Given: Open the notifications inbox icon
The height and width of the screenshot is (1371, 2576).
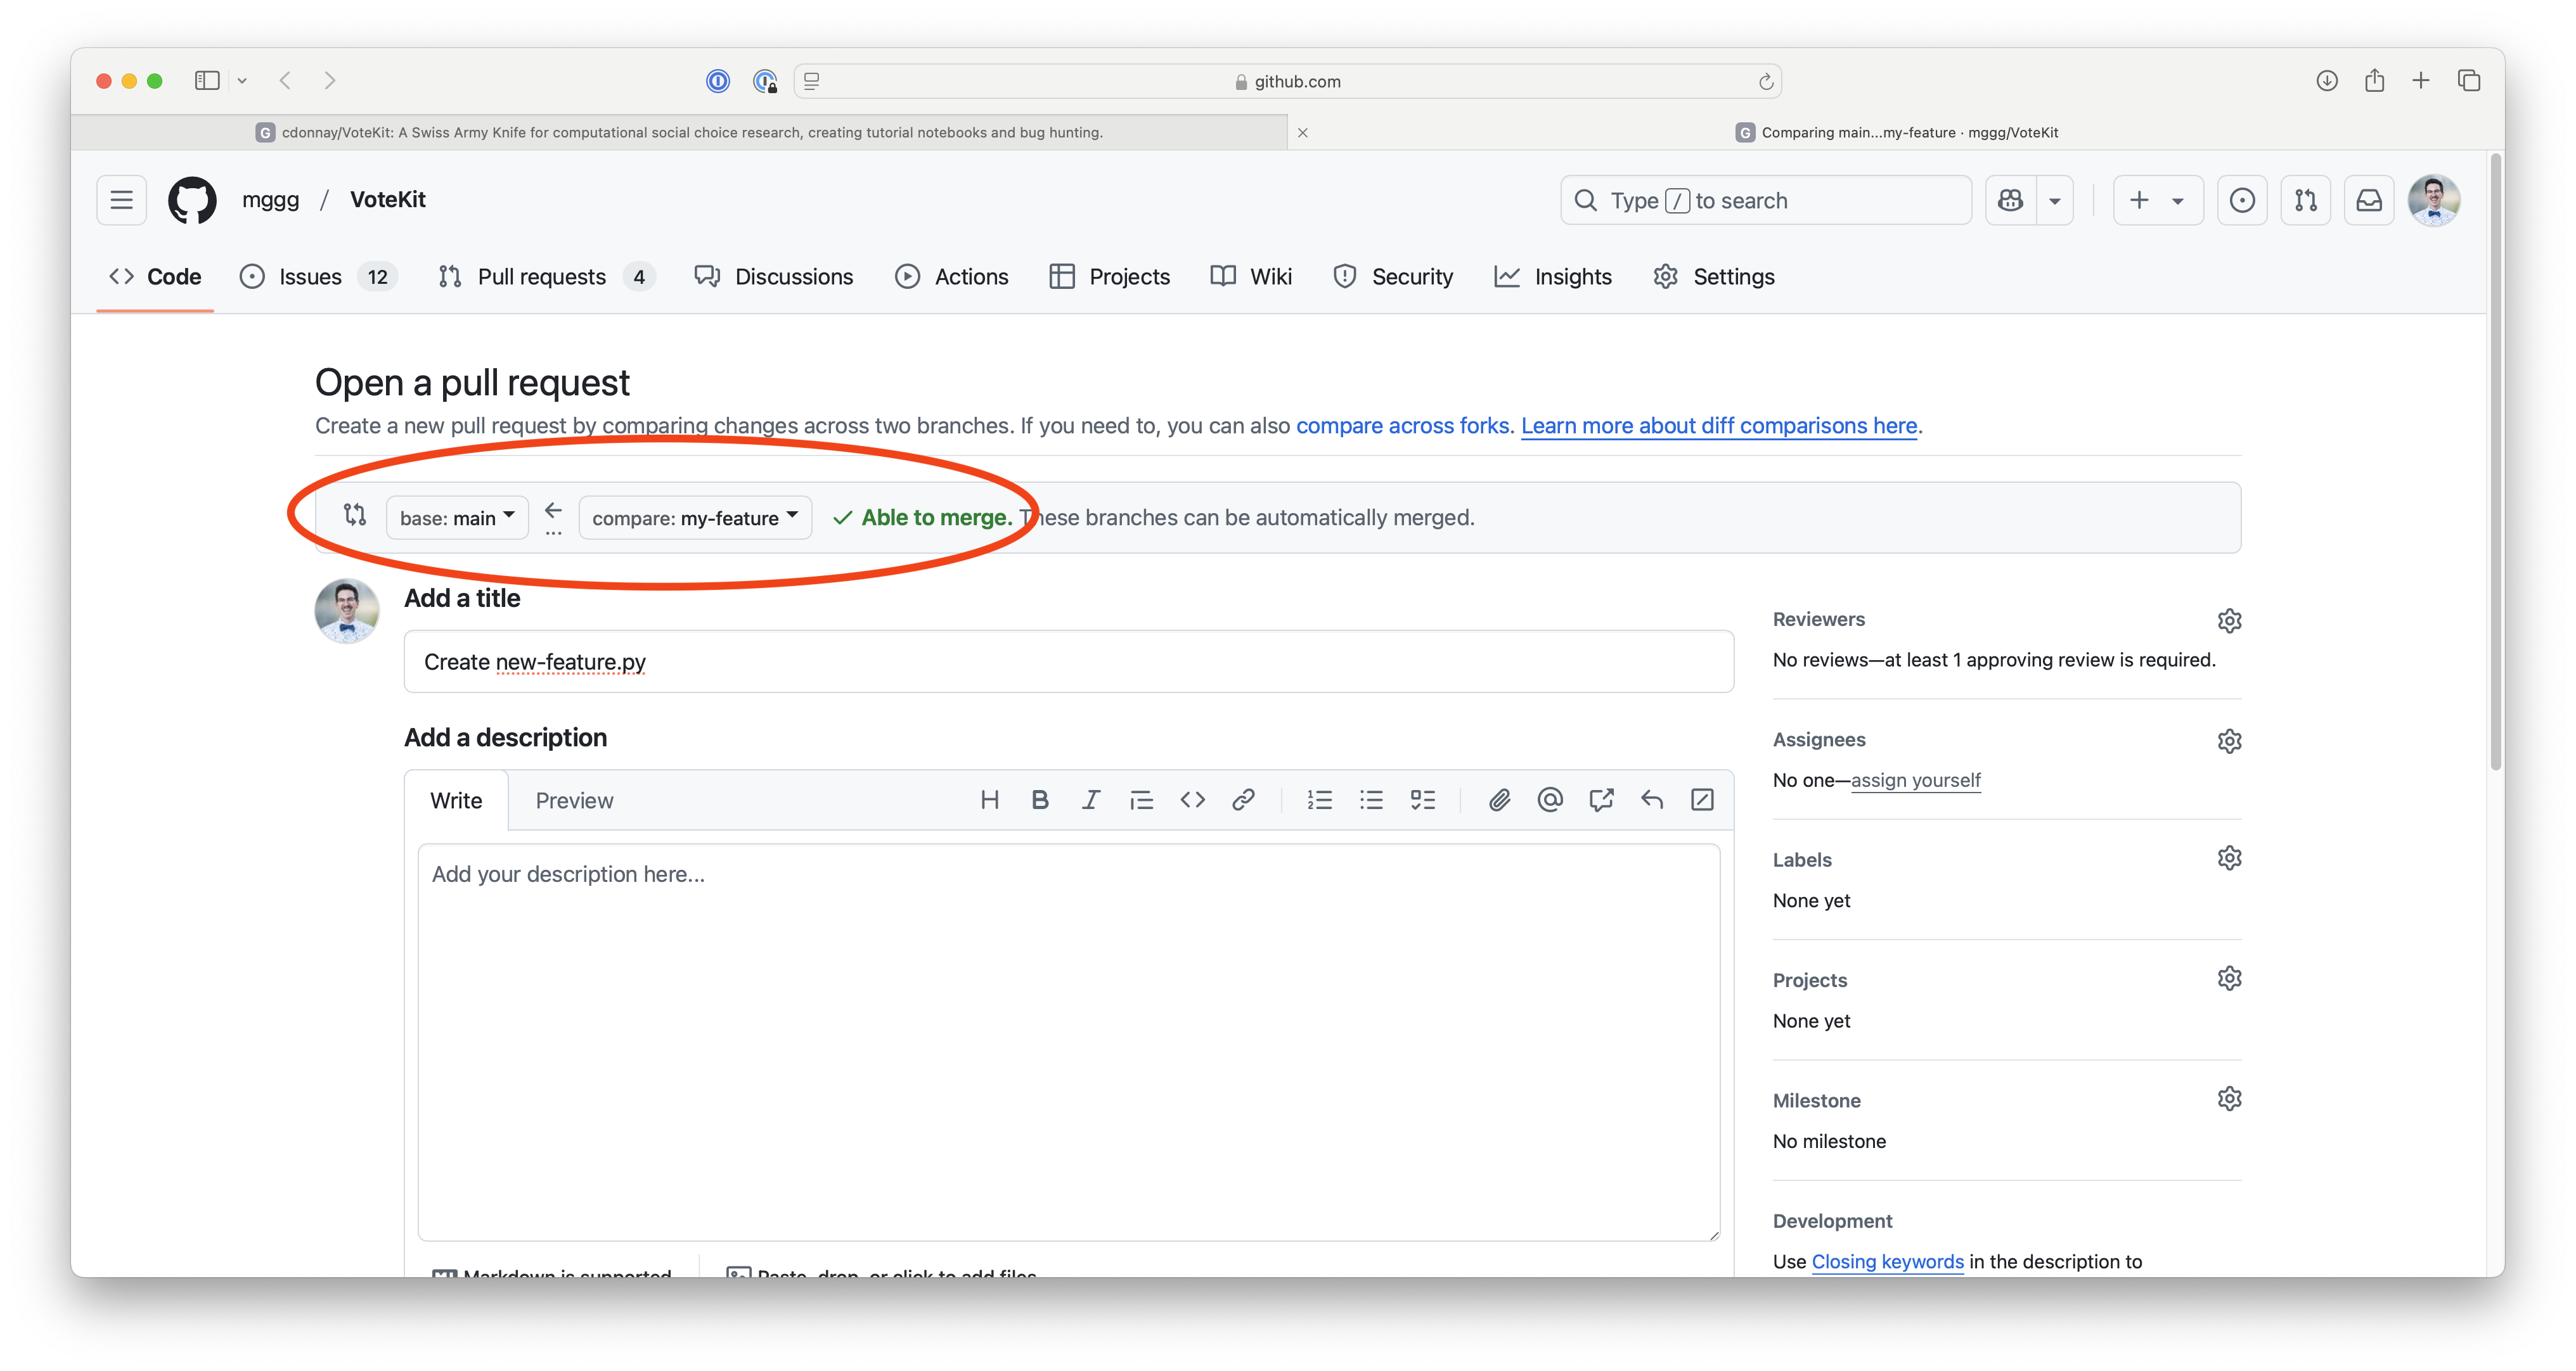Looking at the screenshot, I should [x=2369, y=200].
